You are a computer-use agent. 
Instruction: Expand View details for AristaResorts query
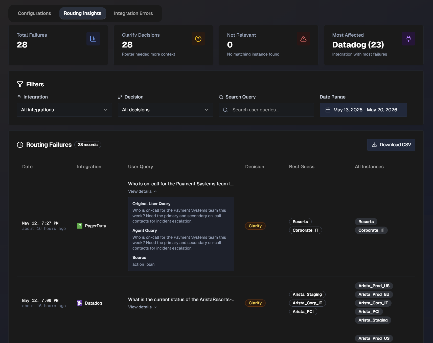point(142,307)
